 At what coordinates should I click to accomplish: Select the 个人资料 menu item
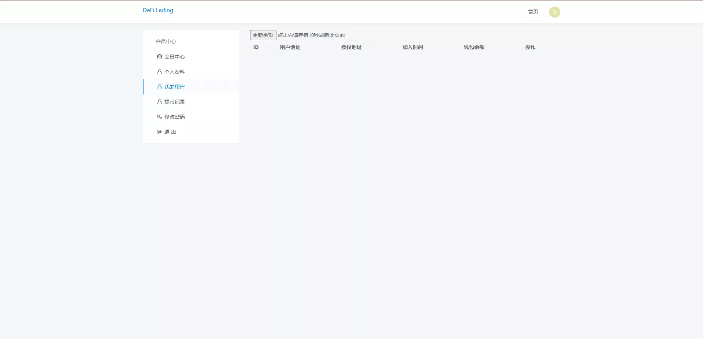coord(174,72)
